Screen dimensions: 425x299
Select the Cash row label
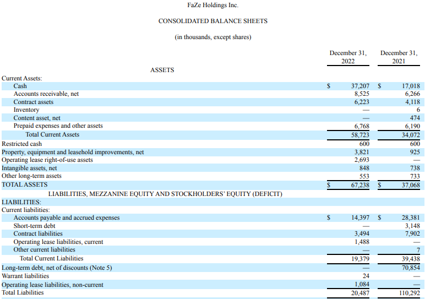(20, 86)
